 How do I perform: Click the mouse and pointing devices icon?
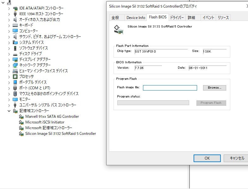click(x=15, y=94)
